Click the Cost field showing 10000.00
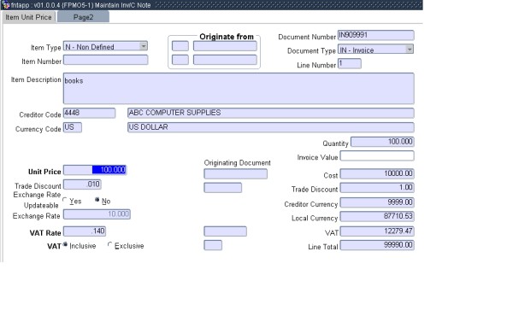This screenshot has height=316, width=513. pos(377,173)
